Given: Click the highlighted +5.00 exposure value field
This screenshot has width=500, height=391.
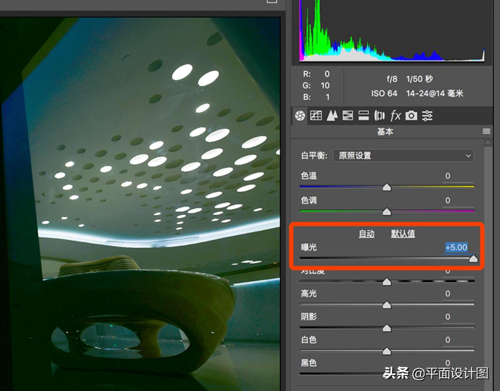Looking at the screenshot, I should coord(456,248).
